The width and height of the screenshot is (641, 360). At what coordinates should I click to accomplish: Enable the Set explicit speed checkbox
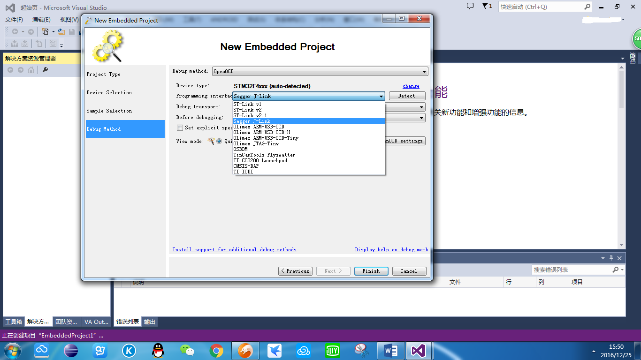pos(180,127)
